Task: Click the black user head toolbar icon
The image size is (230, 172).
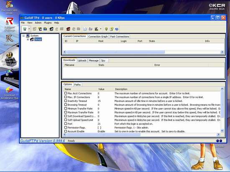Action: point(51,29)
